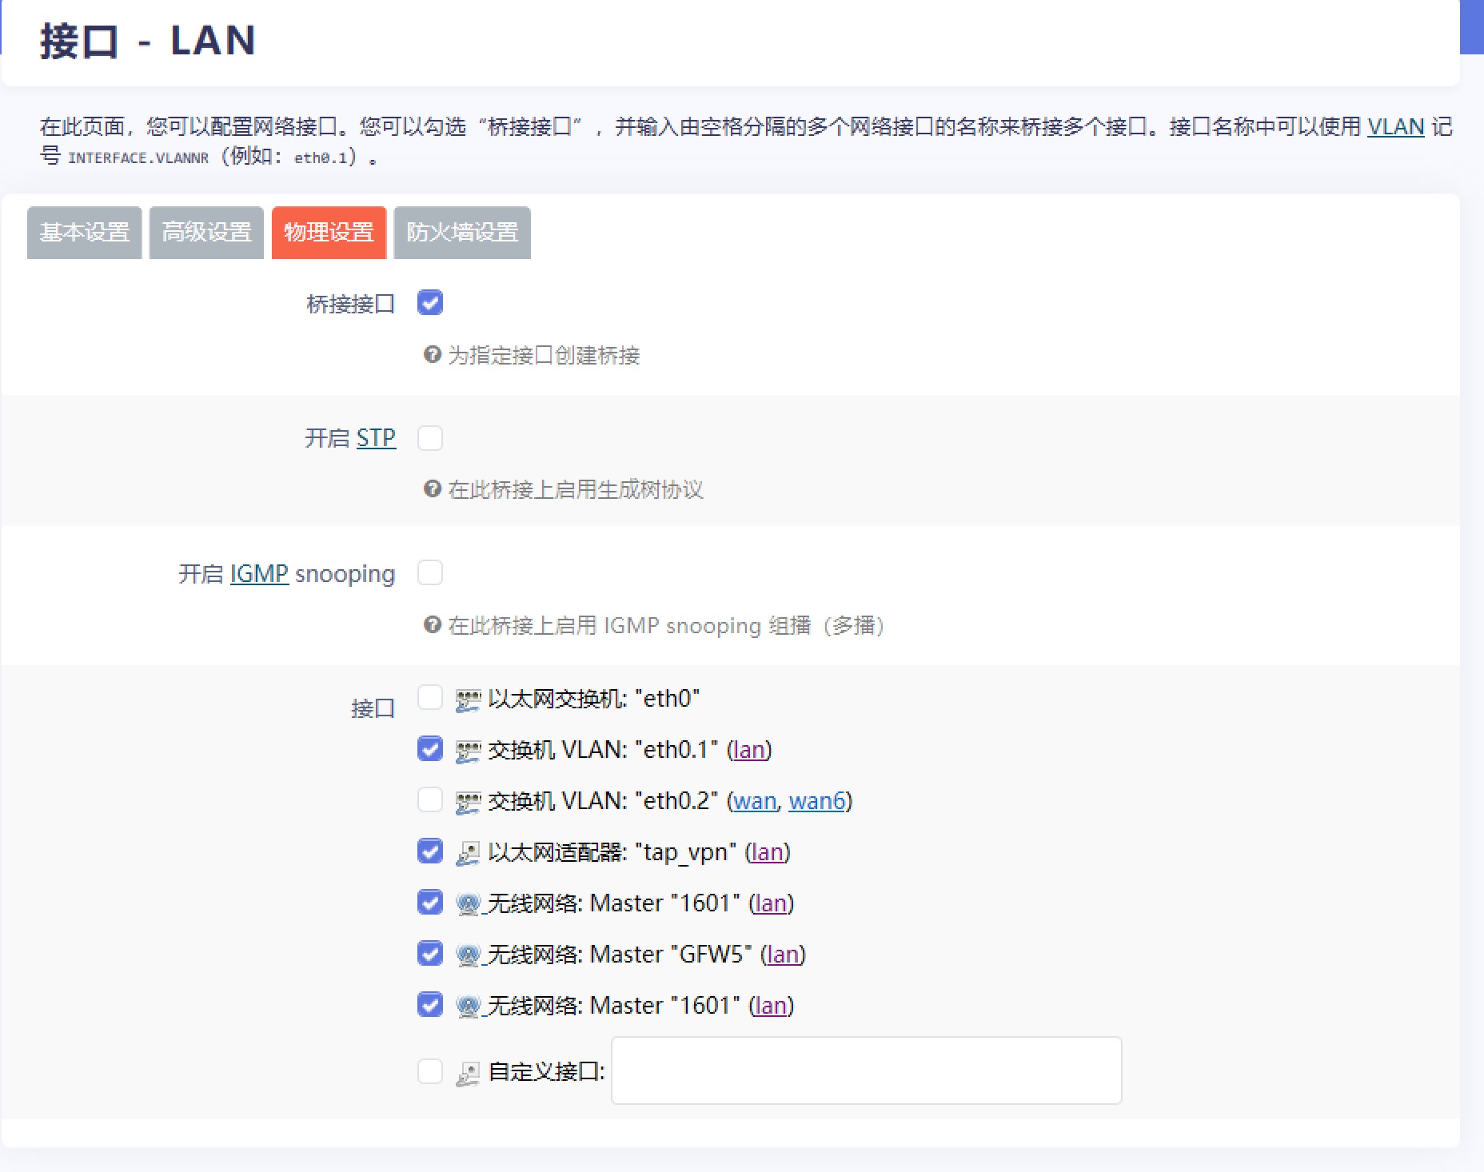The height and width of the screenshot is (1172, 1484).
Task: Click the switch VLAN icon beside "eth0.1"
Action: [x=466, y=749]
